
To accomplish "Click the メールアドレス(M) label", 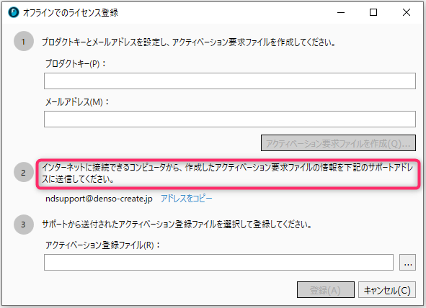I will [x=77, y=102].
